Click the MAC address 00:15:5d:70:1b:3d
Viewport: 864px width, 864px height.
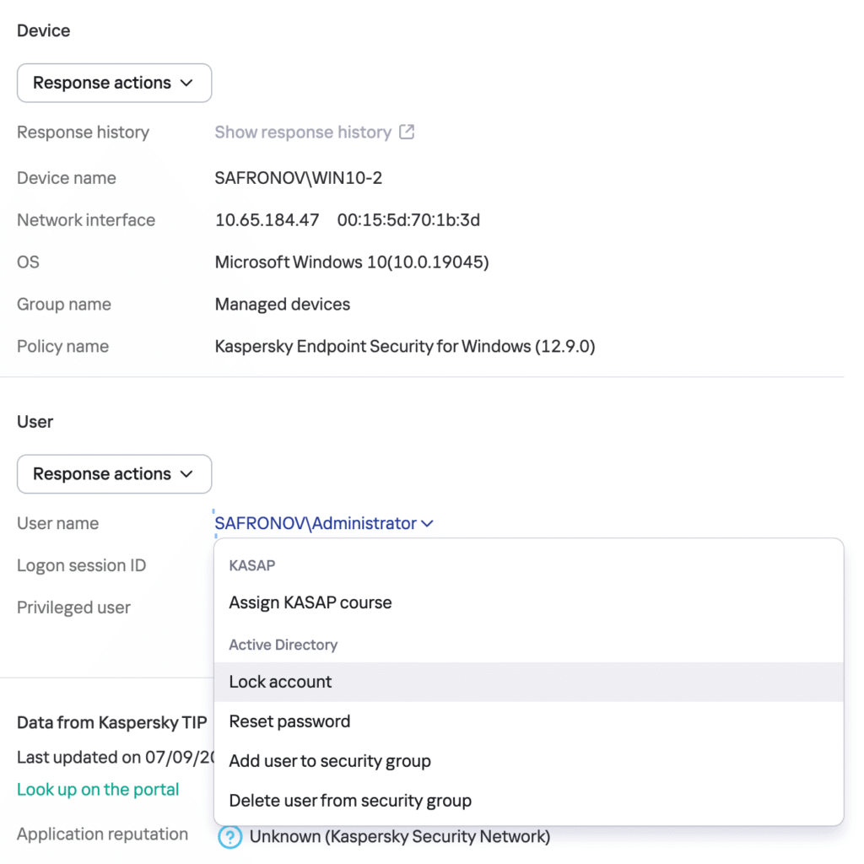[x=408, y=220]
